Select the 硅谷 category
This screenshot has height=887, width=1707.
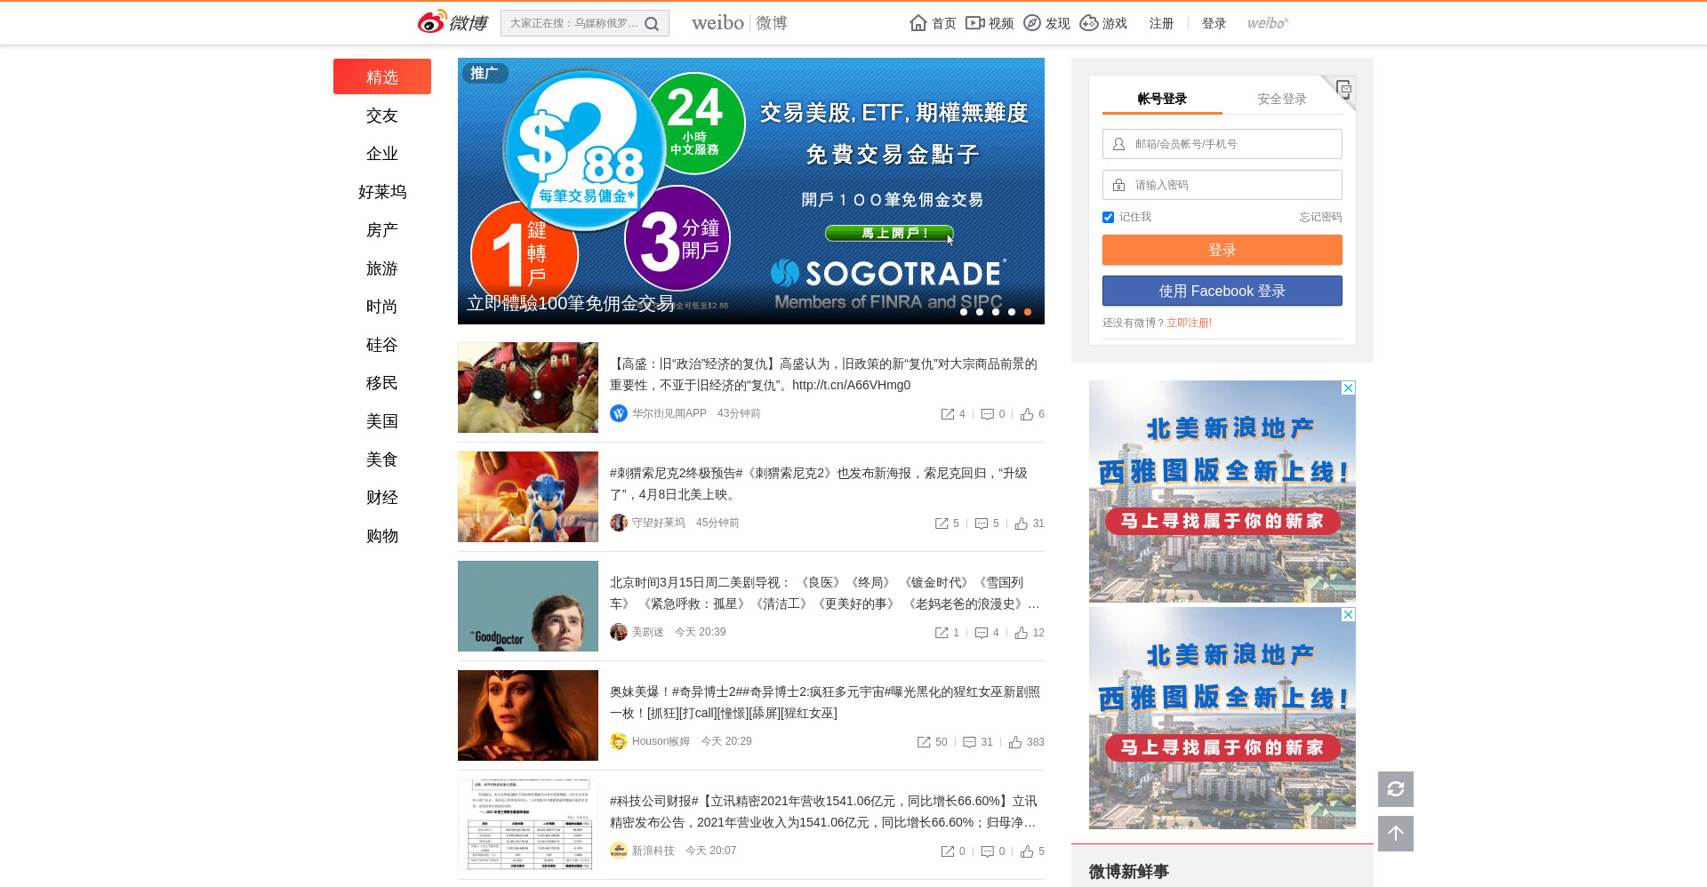pos(382,345)
